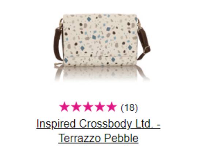Viewport: 199px width, 149px height.
Task: Click the metal clasp at bag's top-left corner
Action: (61, 23)
